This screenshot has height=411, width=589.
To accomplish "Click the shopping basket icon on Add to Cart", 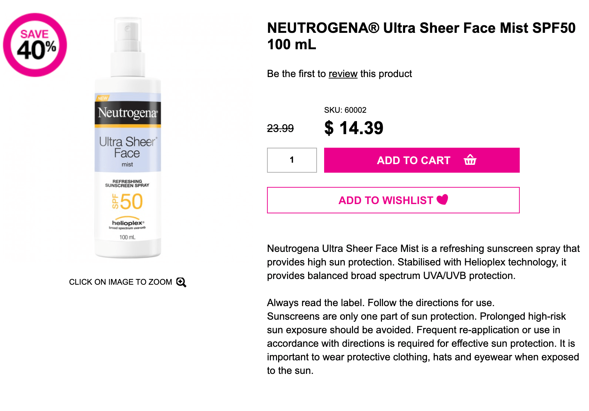I will pyautogui.click(x=470, y=160).
